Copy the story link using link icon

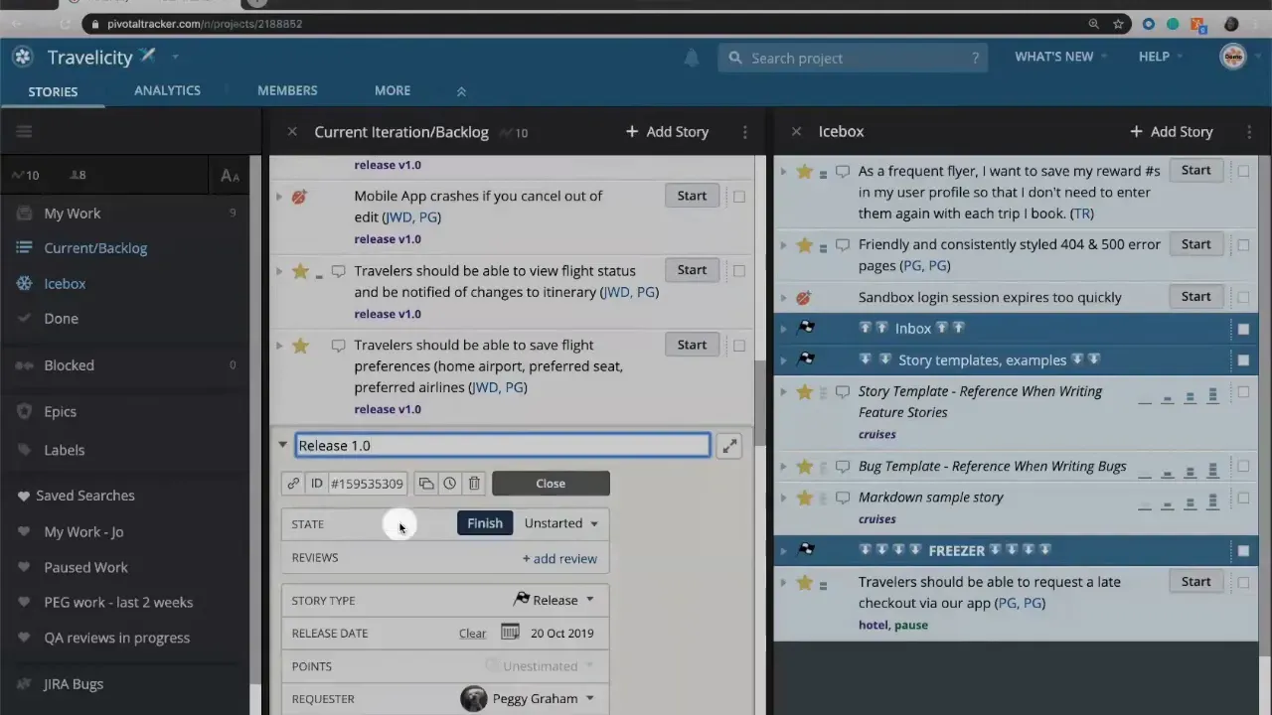(x=293, y=484)
